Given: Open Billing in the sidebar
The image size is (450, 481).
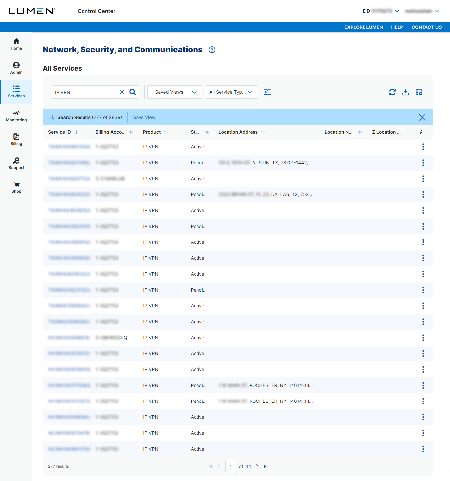Looking at the screenshot, I should click(16, 140).
